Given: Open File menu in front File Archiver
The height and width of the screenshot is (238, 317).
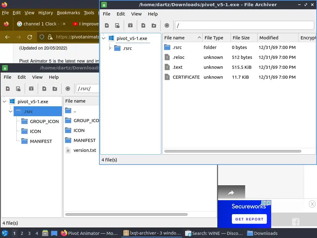Looking at the screenshot, I should pyautogui.click(x=106, y=14).
